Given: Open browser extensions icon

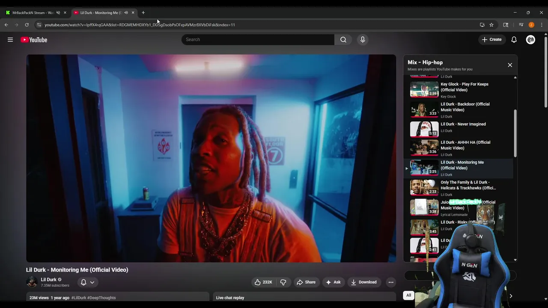Looking at the screenshot, I should (x=506, y=25).
